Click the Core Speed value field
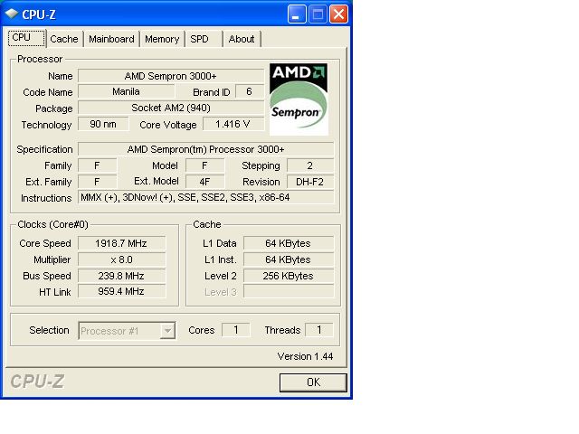 pyautogui.click(x=121, y=243)
